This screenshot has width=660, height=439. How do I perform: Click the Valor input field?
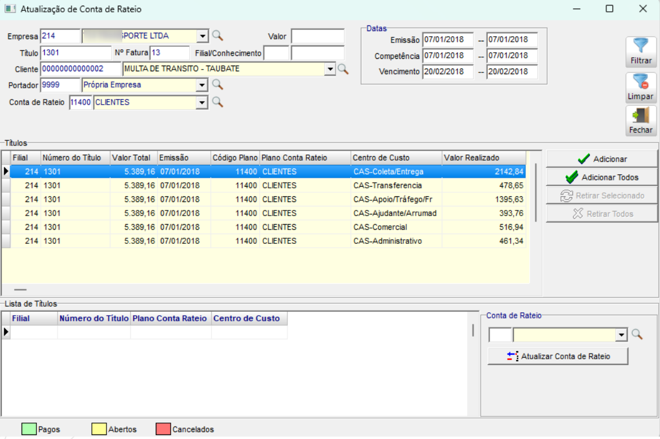click(x=317, y=36)
